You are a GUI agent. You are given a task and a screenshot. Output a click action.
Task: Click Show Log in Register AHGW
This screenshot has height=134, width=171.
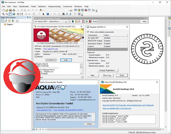point(108,75)
